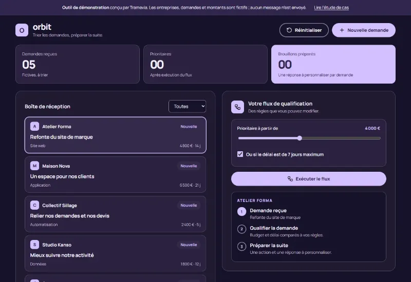Click the workflow icon inside Exécuter le flux
This screenshot has height=282, width=411.
coord(290,179)
